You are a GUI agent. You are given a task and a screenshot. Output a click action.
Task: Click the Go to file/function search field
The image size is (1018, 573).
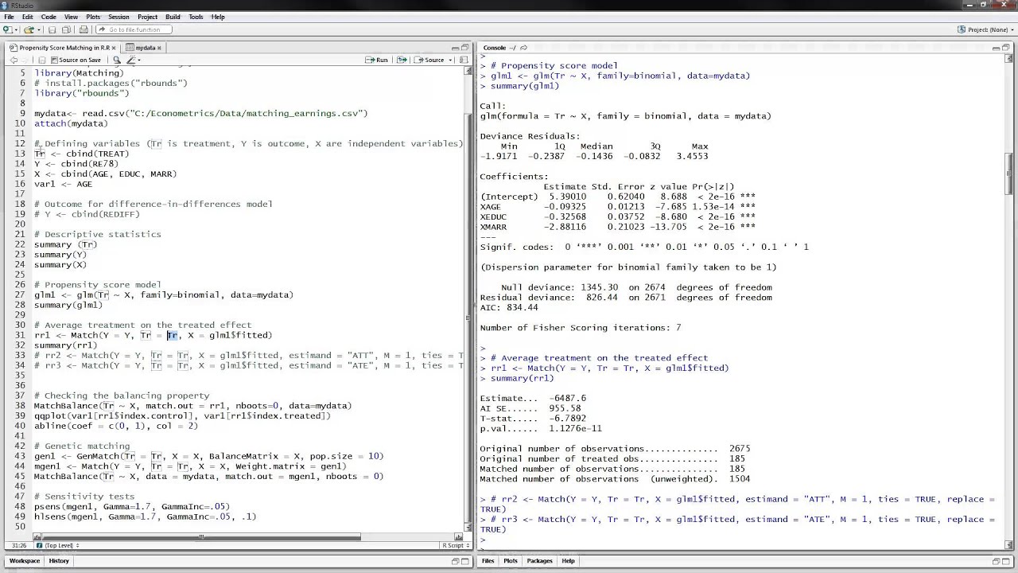132,29
